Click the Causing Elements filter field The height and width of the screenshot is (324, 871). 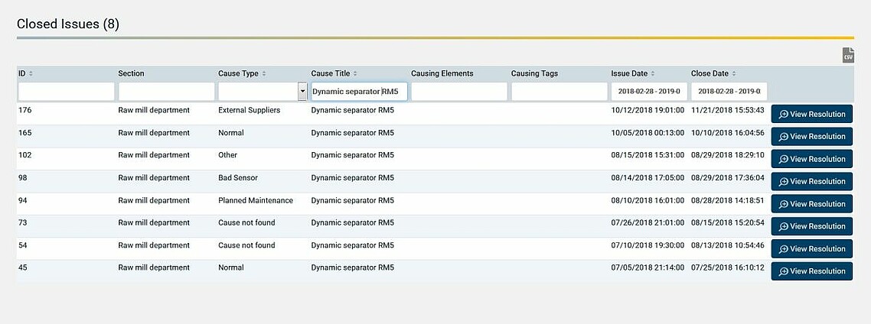tap(458, 92)
